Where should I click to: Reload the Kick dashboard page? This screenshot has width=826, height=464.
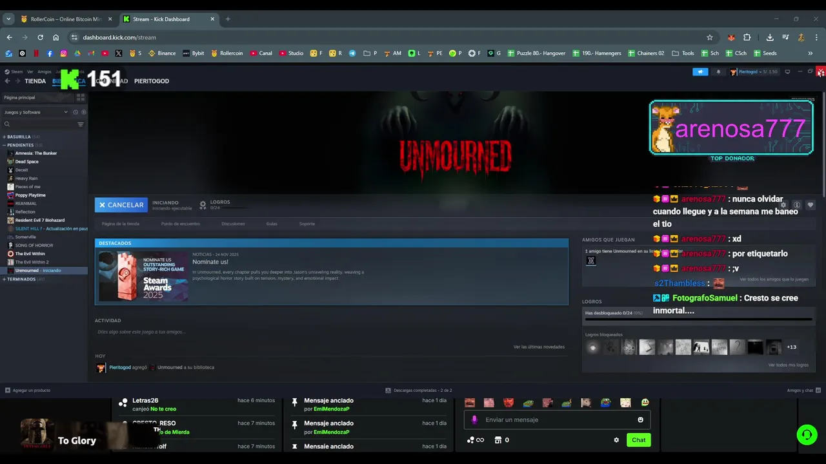tap(40, 37)
